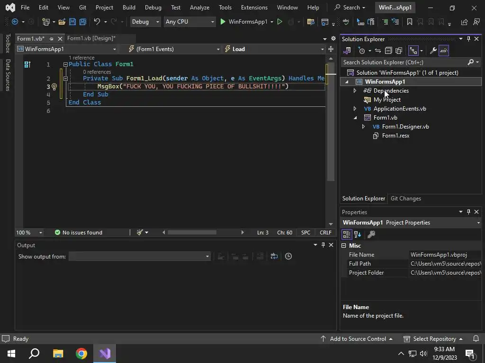Switch to the Git Changes tab
Screen dimensions: 485x363
point(405,199)
